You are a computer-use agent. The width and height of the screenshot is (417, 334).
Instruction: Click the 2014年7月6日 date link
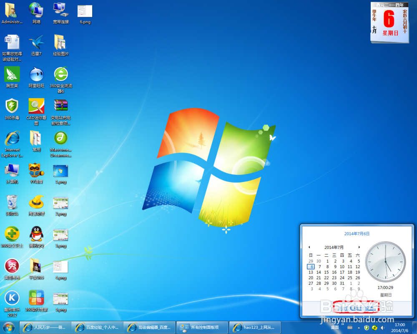pos(357,233)
